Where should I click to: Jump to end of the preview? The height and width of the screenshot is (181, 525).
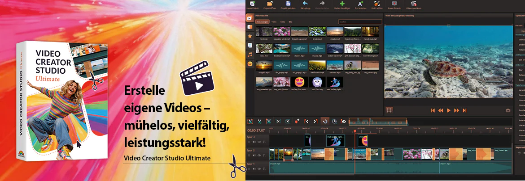click(464, 110)
